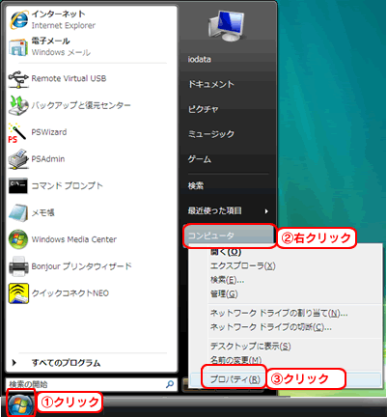
Task: Choose プロパティ(R) in context menu
Action: (235, 379)
